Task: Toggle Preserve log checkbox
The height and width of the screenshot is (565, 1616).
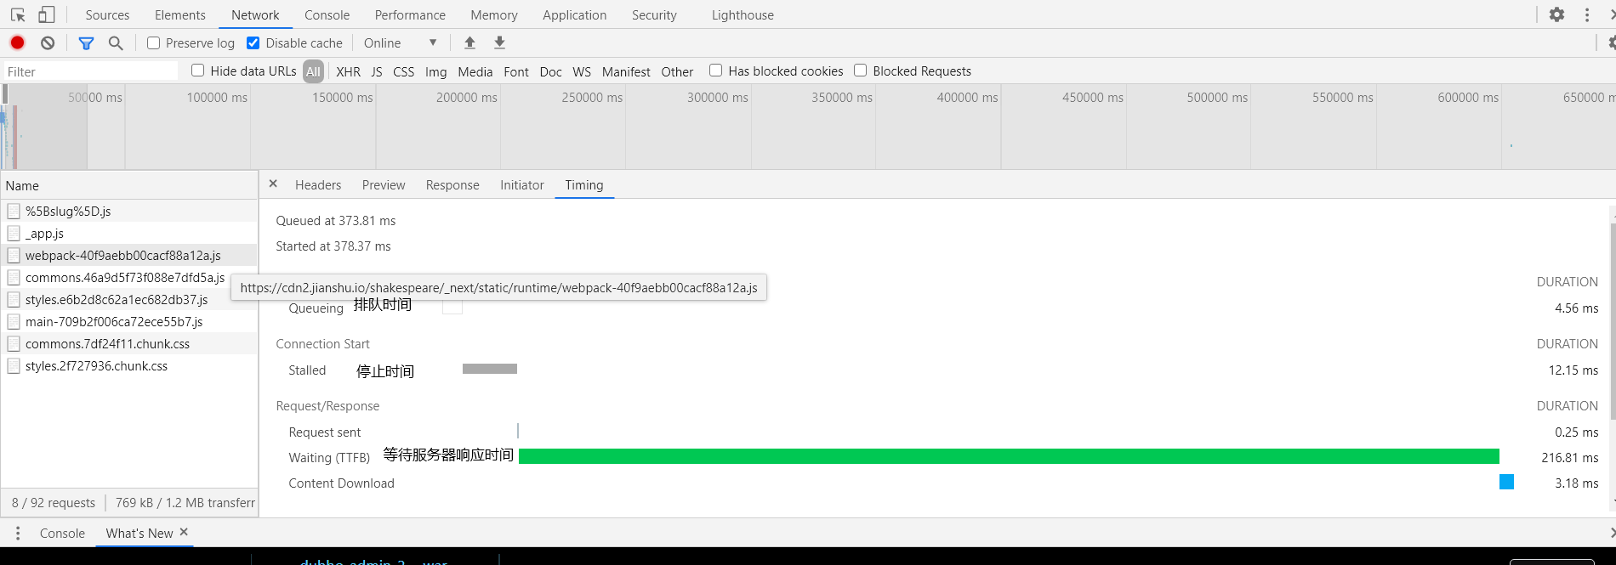Action: [x=153, y=42]
